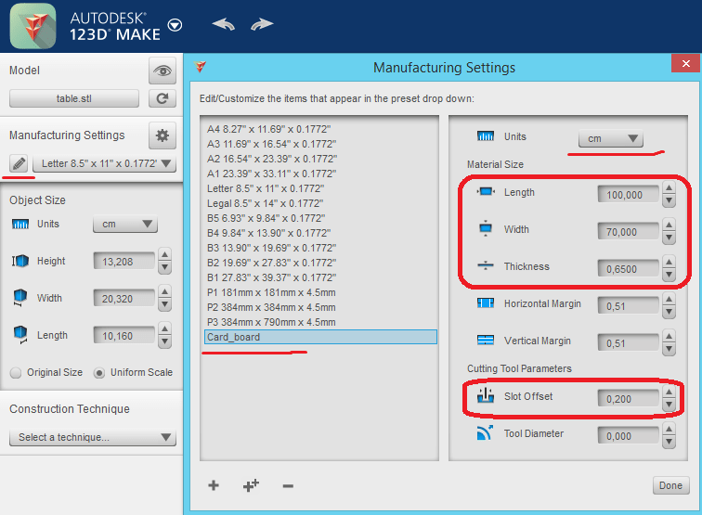Click Tool Diameter field 0,000
The width and height of the screenshot is (702, 515).
pyautogui.click(x=628, y=436)
